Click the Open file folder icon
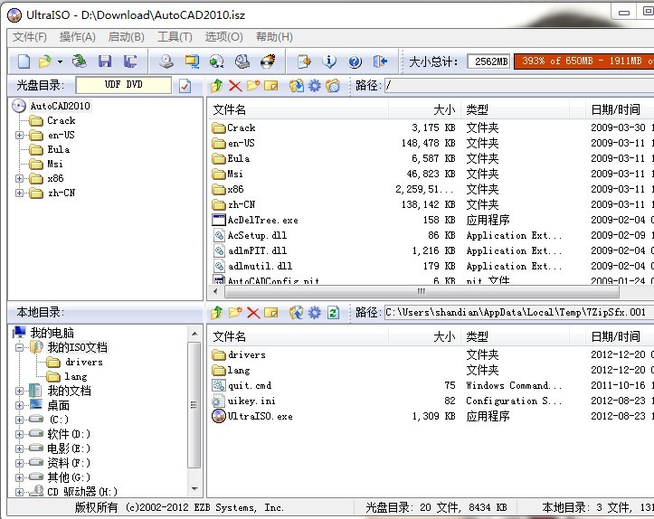654x519 pixels. [44, 61]
